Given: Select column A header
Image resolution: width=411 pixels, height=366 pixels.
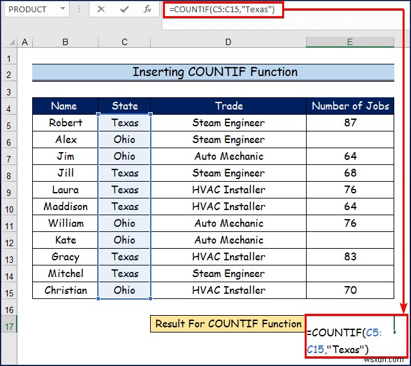Looking at the screenshot, I should point(25,42).
